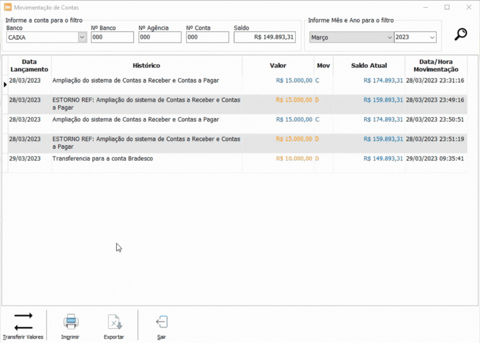Click the Sair exit icon
This screenshot has height=343, width=480.
coord(162,322)
